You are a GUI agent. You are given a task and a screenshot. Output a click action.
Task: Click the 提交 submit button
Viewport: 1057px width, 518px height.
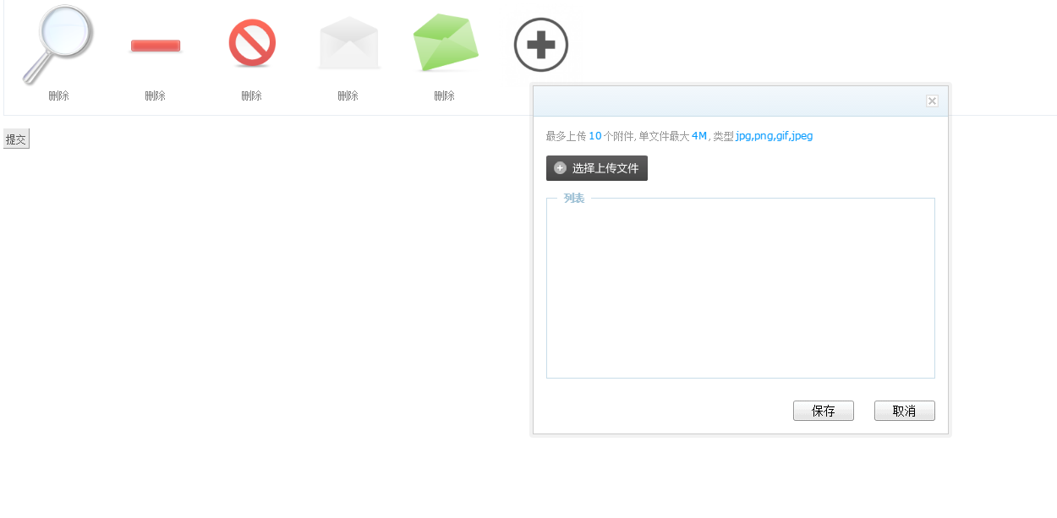pos(16,139)
